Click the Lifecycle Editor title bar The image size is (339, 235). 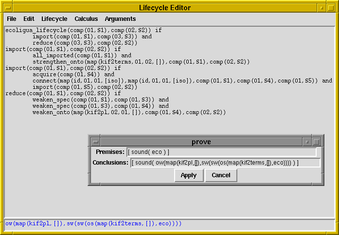pyautogui.click(x=165, y=8)
